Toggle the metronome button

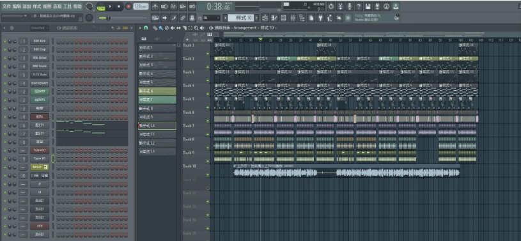[x=155, y=6]
